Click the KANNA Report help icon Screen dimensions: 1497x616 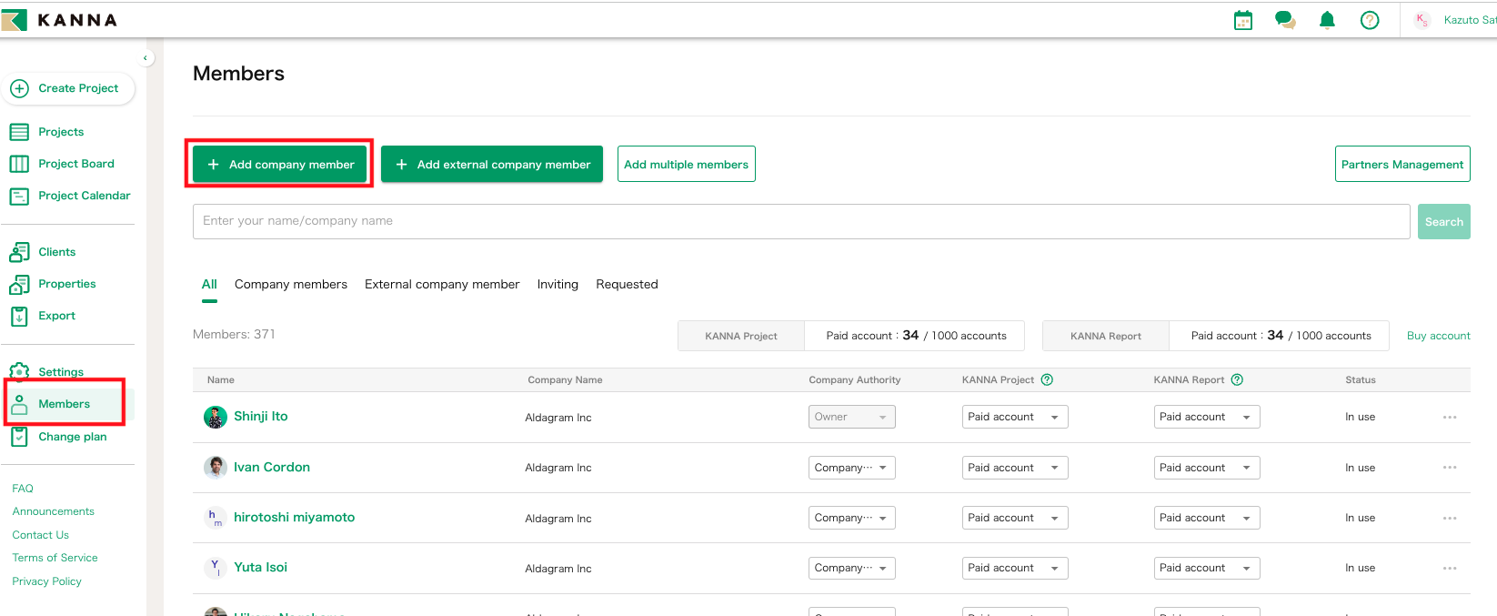1237,379
